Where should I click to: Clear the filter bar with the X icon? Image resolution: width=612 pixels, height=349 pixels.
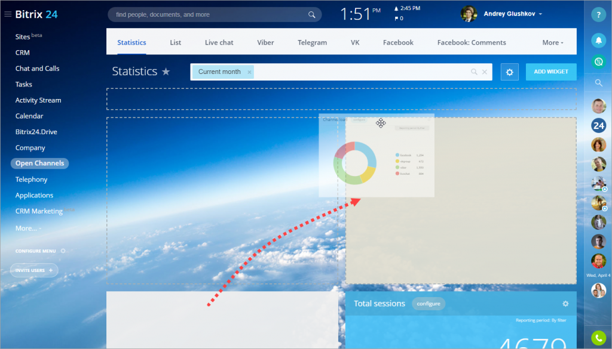pos(484,72)
